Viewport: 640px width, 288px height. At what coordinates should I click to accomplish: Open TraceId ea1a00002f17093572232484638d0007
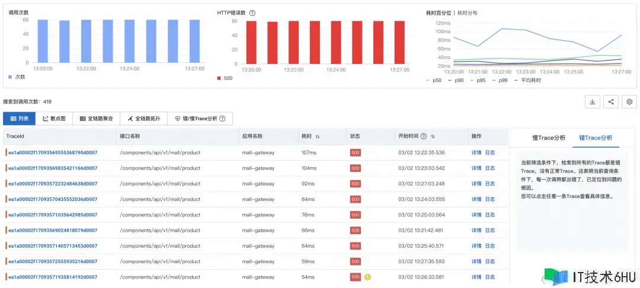[52, 184]
